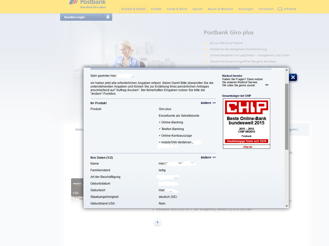Click the Infothek monitor icon
This screenshot has width=329, height=246.
pyautogui.click(x=280, y=9)
